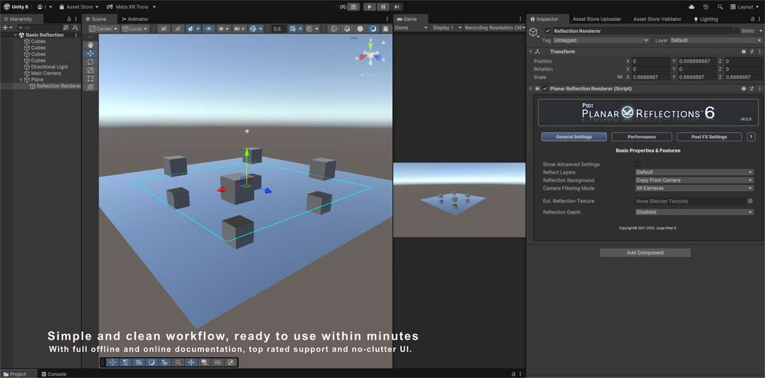Select the Move tool in Scene toolbar
The image size is (765, 378).
(x=91, y=54)
